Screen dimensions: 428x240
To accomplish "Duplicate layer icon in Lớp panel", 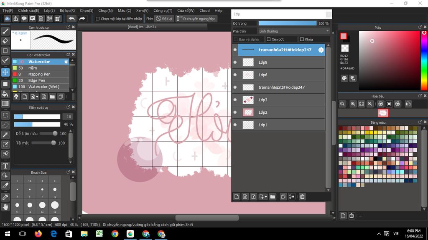I will (x=283, y=197).
